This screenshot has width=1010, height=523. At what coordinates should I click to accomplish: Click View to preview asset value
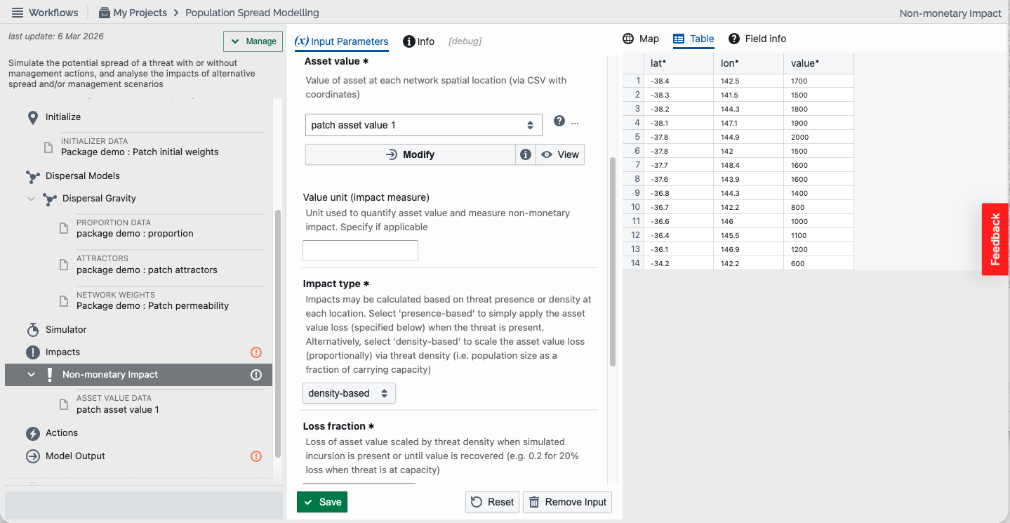click(x=560, y=154)
